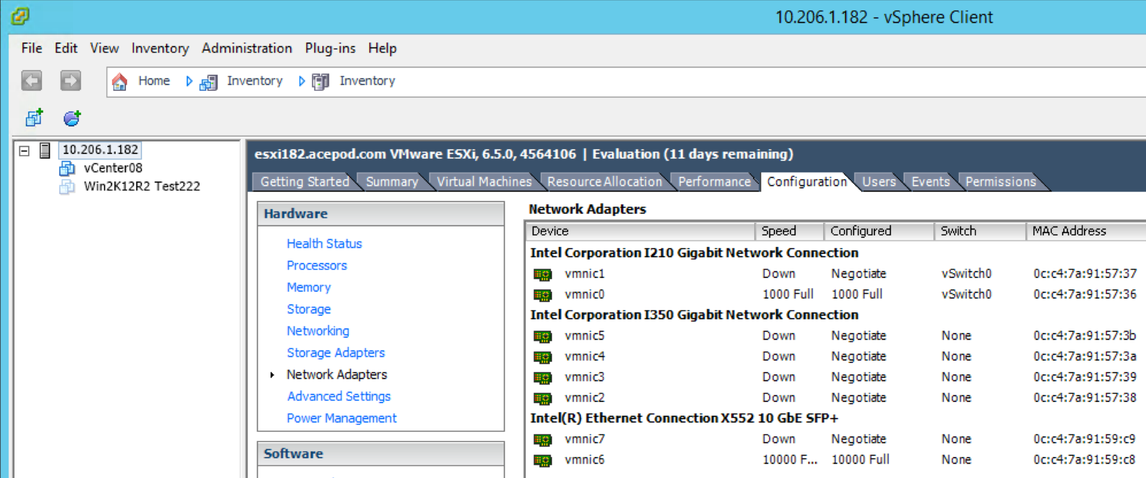1146x478 pixels.
Task: Click Home text in the navigation bar
Action: click(x=154, y=81)
